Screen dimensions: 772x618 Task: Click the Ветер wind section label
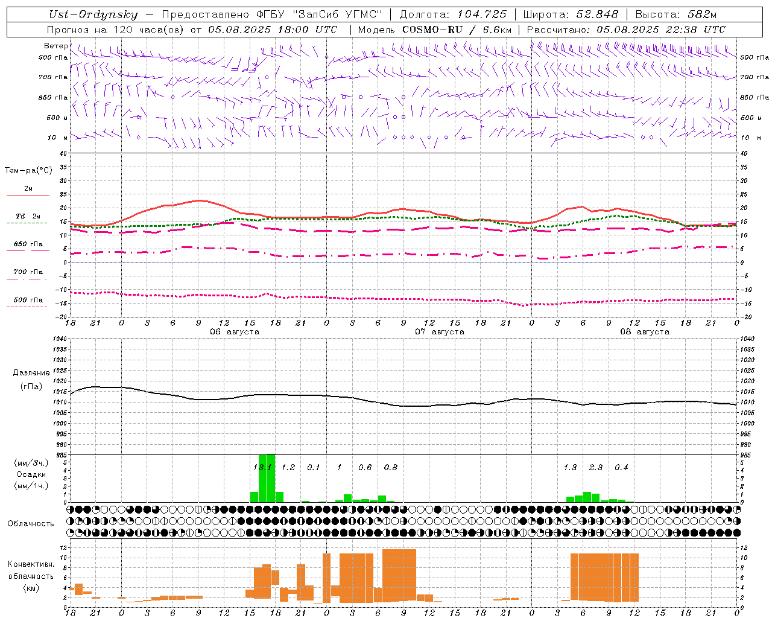pos(56,46)
